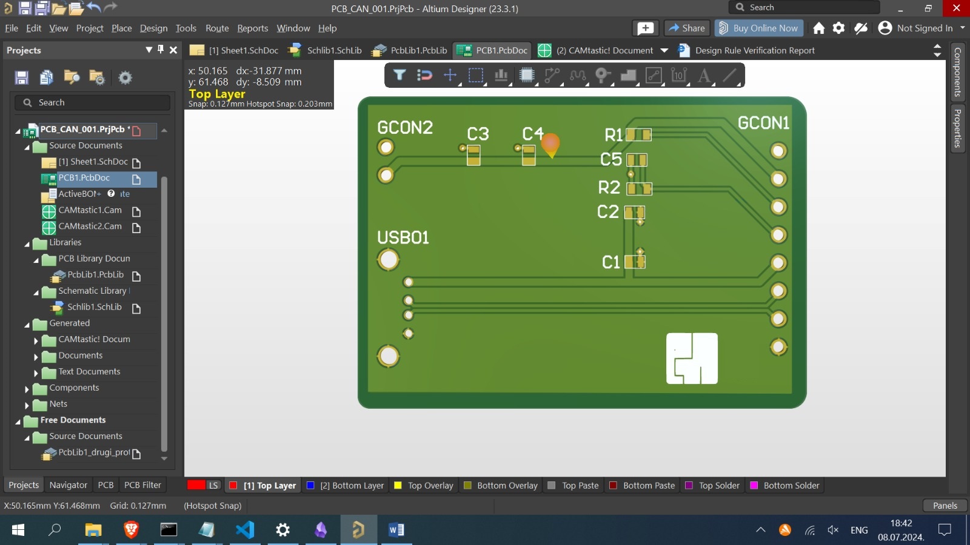Activate the rectangular selection tool

click(x=476, y=75)
